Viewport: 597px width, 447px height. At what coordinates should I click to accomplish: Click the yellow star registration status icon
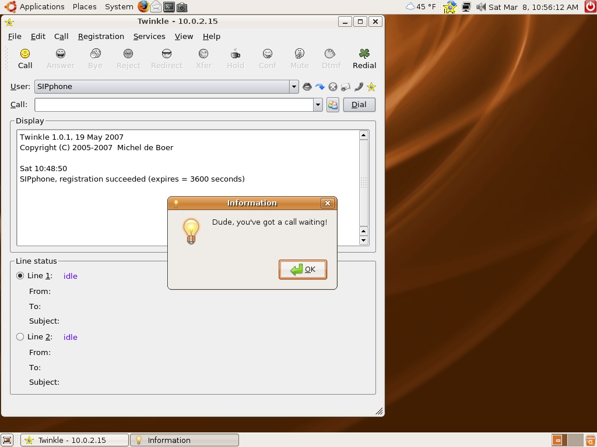[371, 87]
